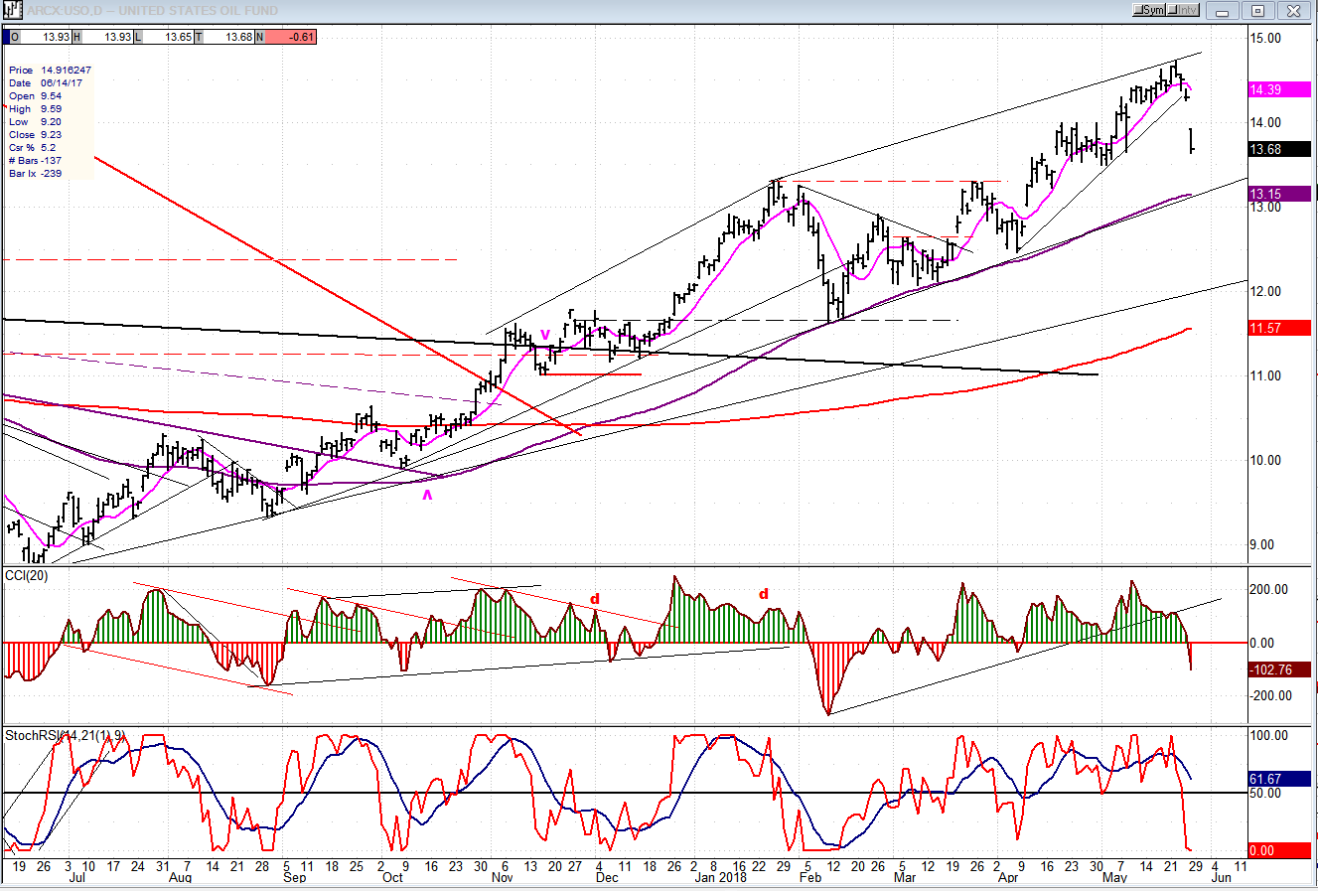Select the black 13.68 last price marker
The height and width of the screenshot is (891, 1318).
click(x=1278, y=150)
